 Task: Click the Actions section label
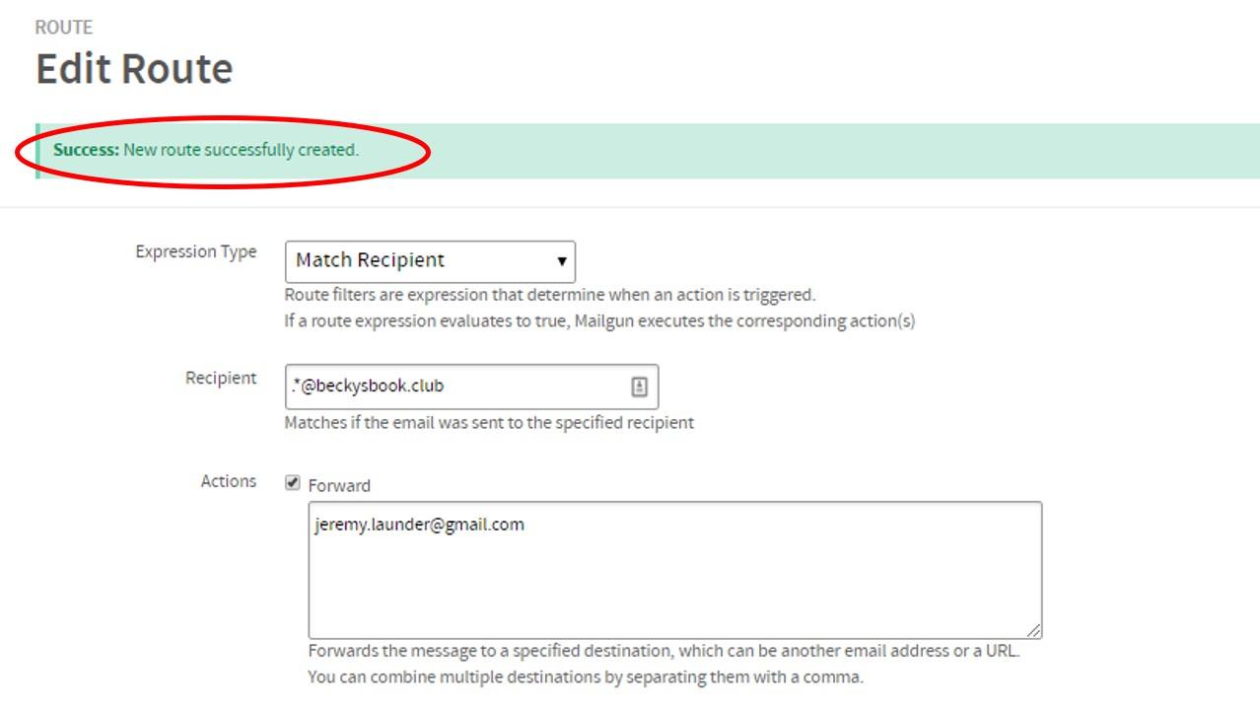pyautogui.click(x=229, y=481)
